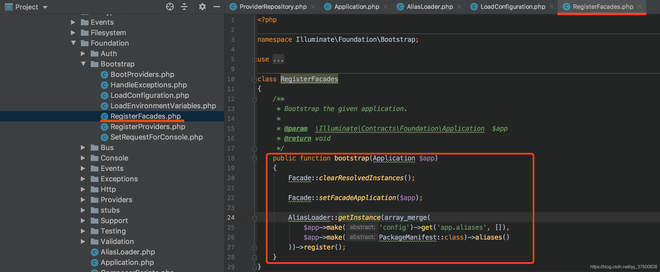The height and width of the screenshot is (272, 660).
Task: Close the RegisterFacades.php tab
Action: click(640, 7)
